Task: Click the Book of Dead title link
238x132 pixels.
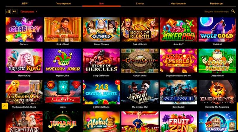Action: coord(63,44)
